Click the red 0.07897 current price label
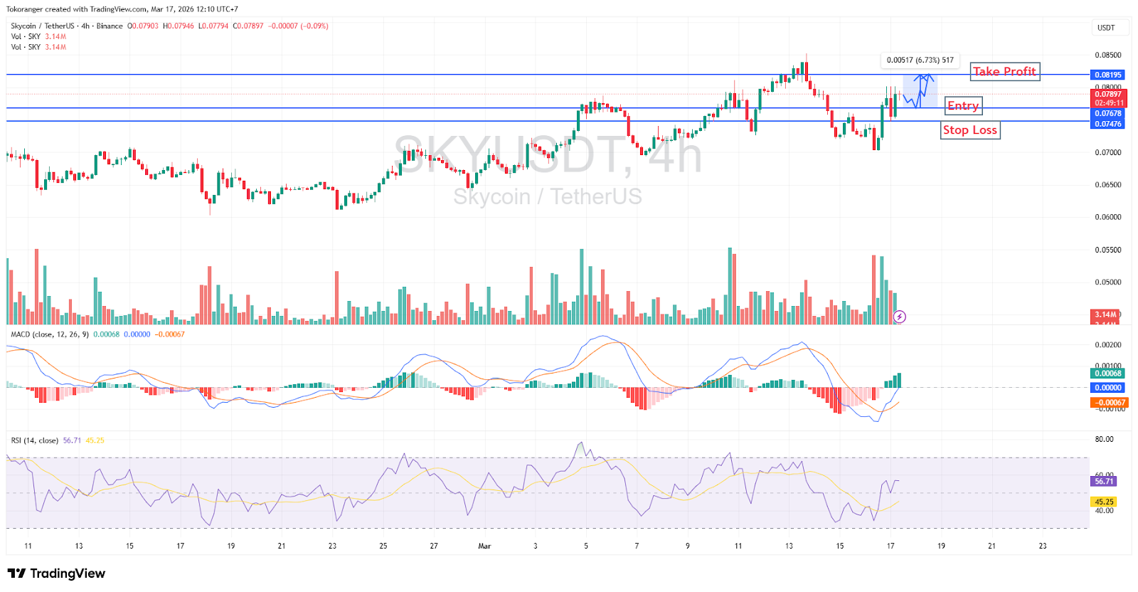Screen dimensions: 1138x592 pos(1107,94)
